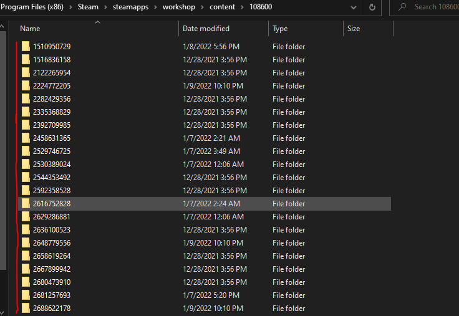The width and height of the screenshot is (459, 316).
Task: Click the Size column header
Action: point(354,29)
